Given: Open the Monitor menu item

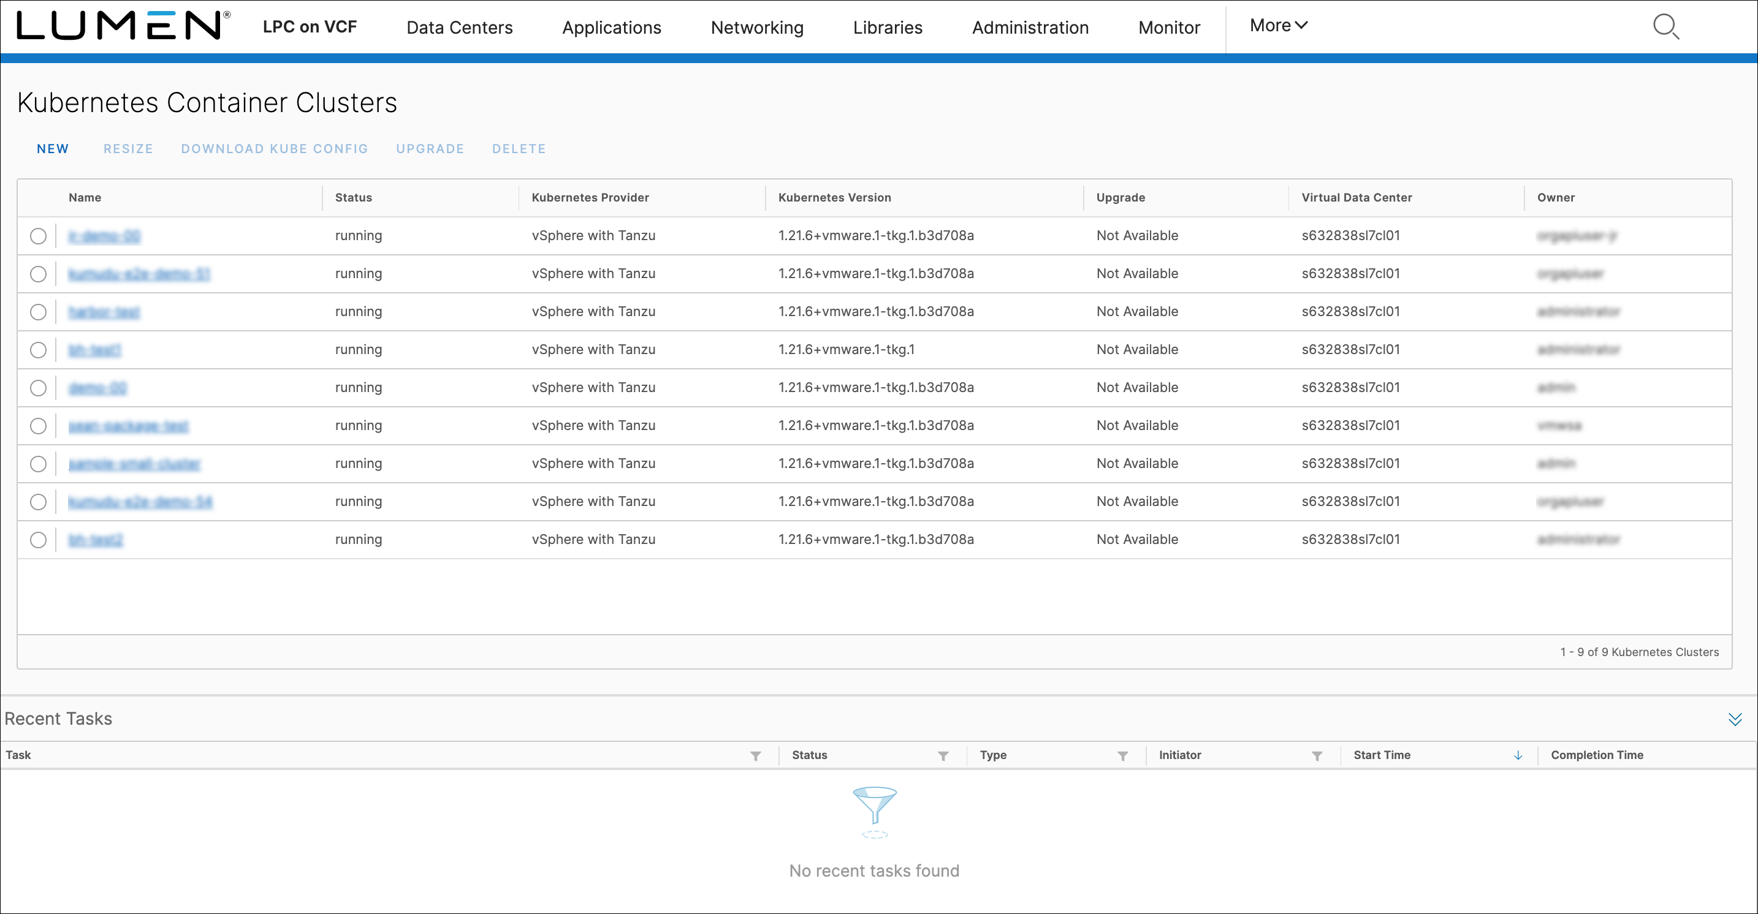Looking at the screenshot, I should [1169, 28].
